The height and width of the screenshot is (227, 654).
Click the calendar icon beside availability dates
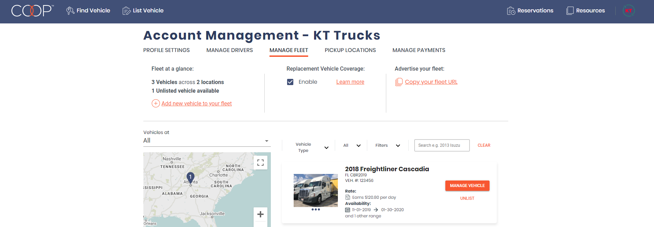[348, 210]
